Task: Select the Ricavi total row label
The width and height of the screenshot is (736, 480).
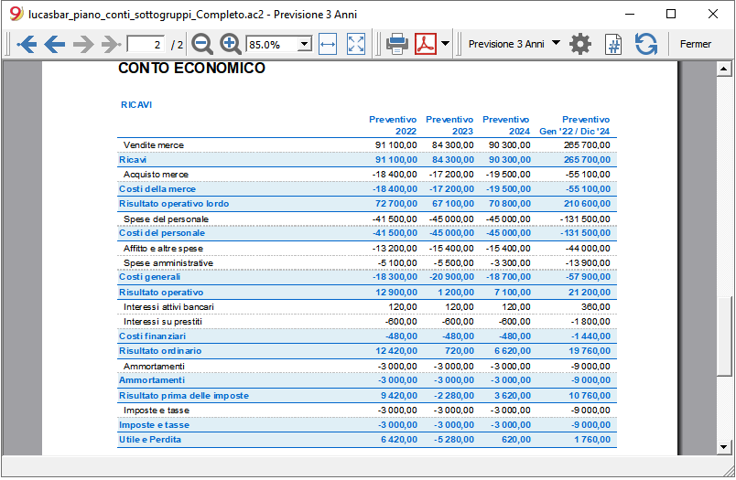Action: (133, 160)
